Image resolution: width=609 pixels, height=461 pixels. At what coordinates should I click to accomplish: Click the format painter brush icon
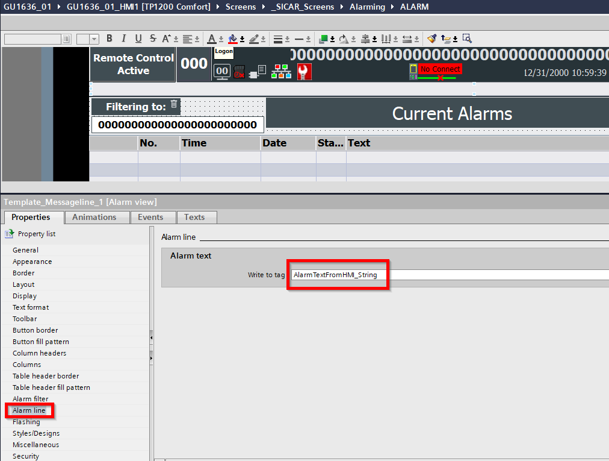pyautogui.click(x=432, y=39)
